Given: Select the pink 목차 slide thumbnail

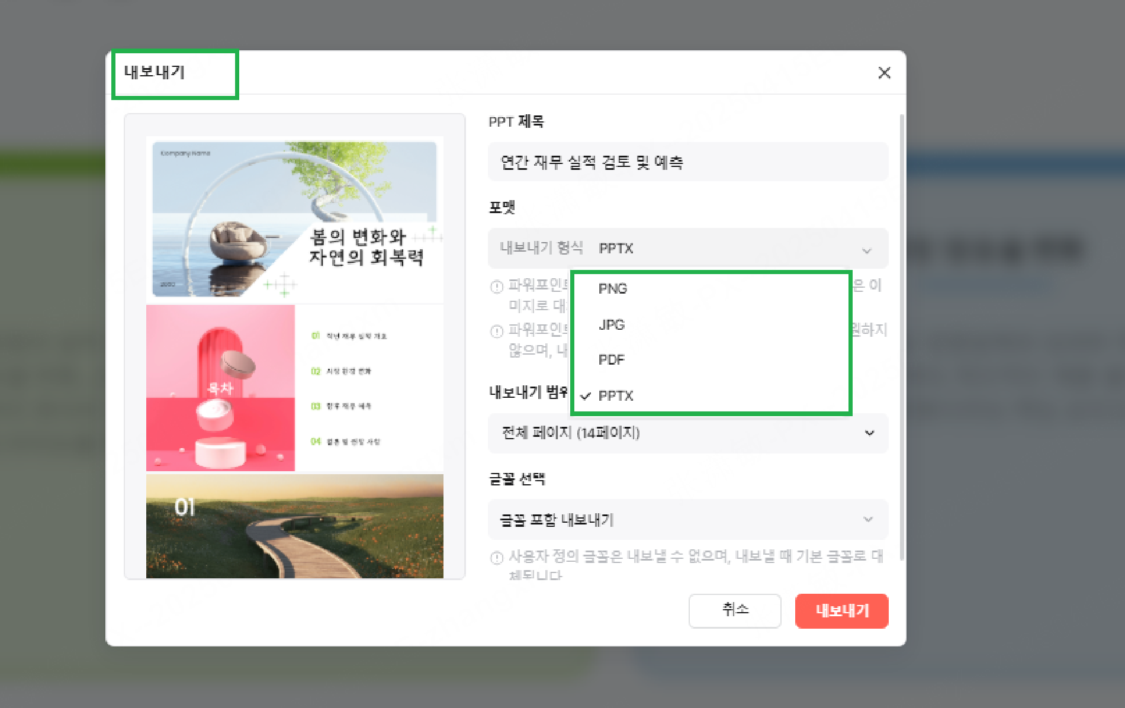Looking at the screenshot, I should pyautogui.click(x=295, y=388).
